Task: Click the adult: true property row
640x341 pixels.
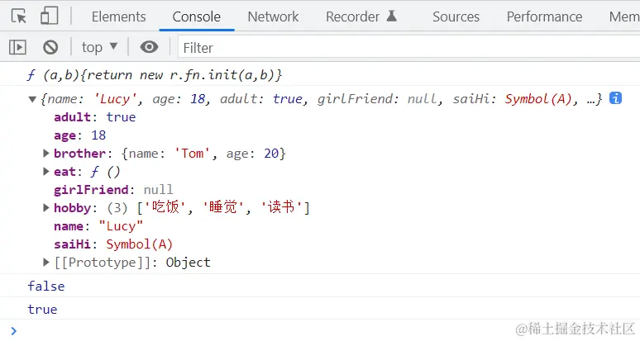Action: (x=95, y=117)
